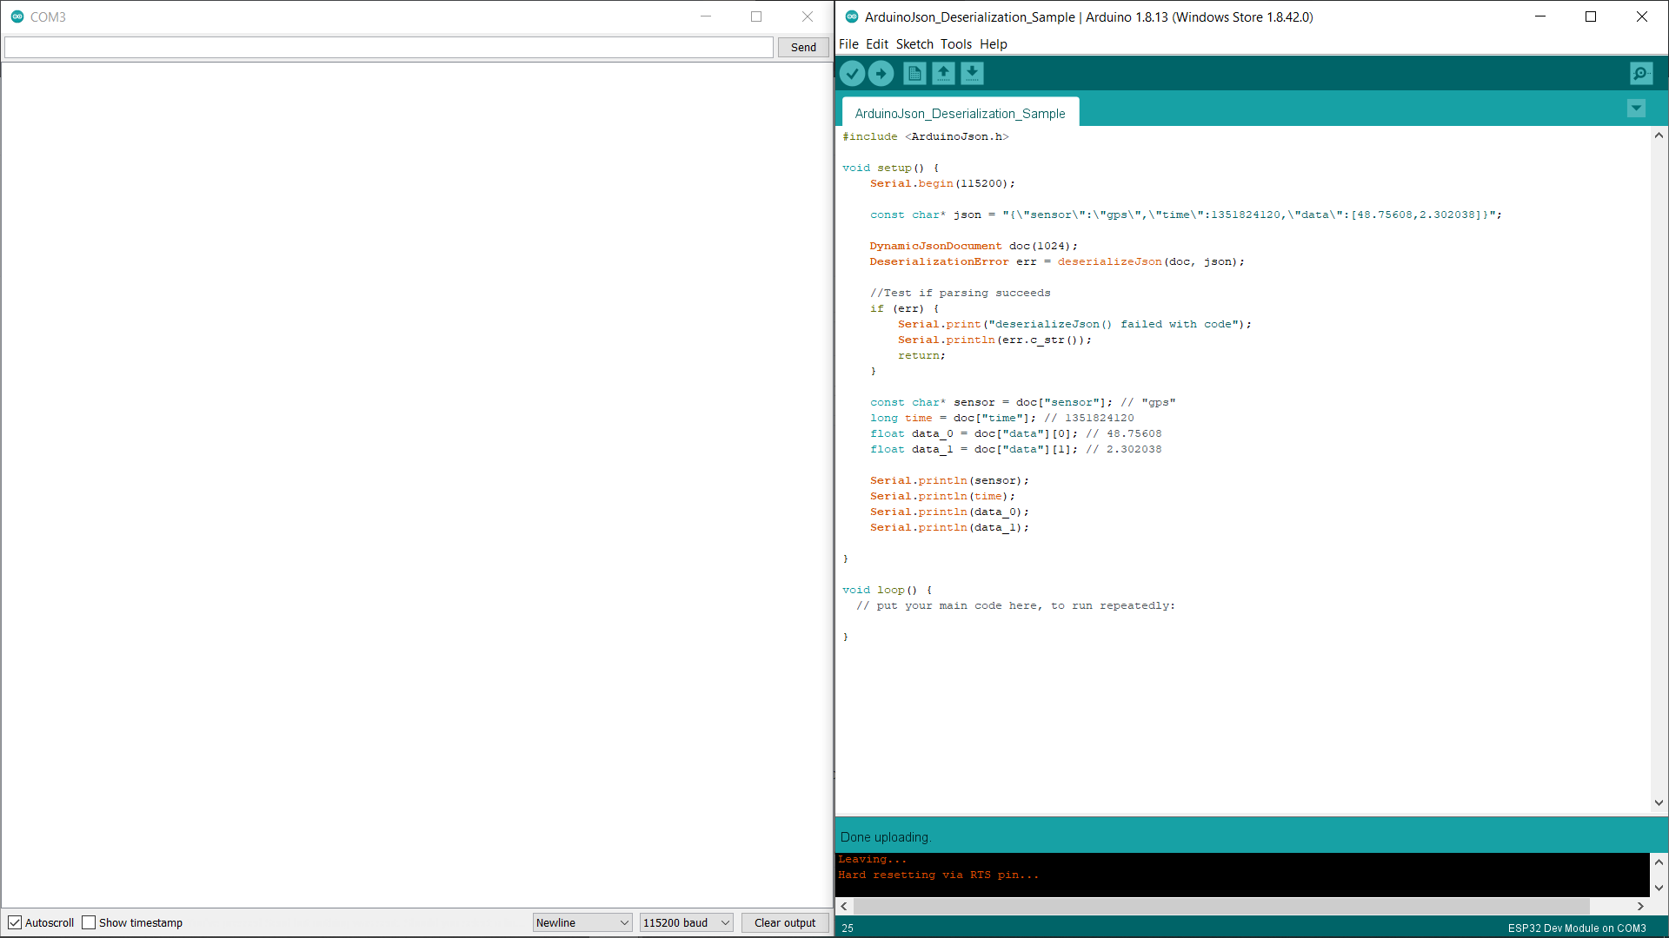Click the Upload arrow icon
Viewport: 1669px width, 938px height.
coord(881,73)
